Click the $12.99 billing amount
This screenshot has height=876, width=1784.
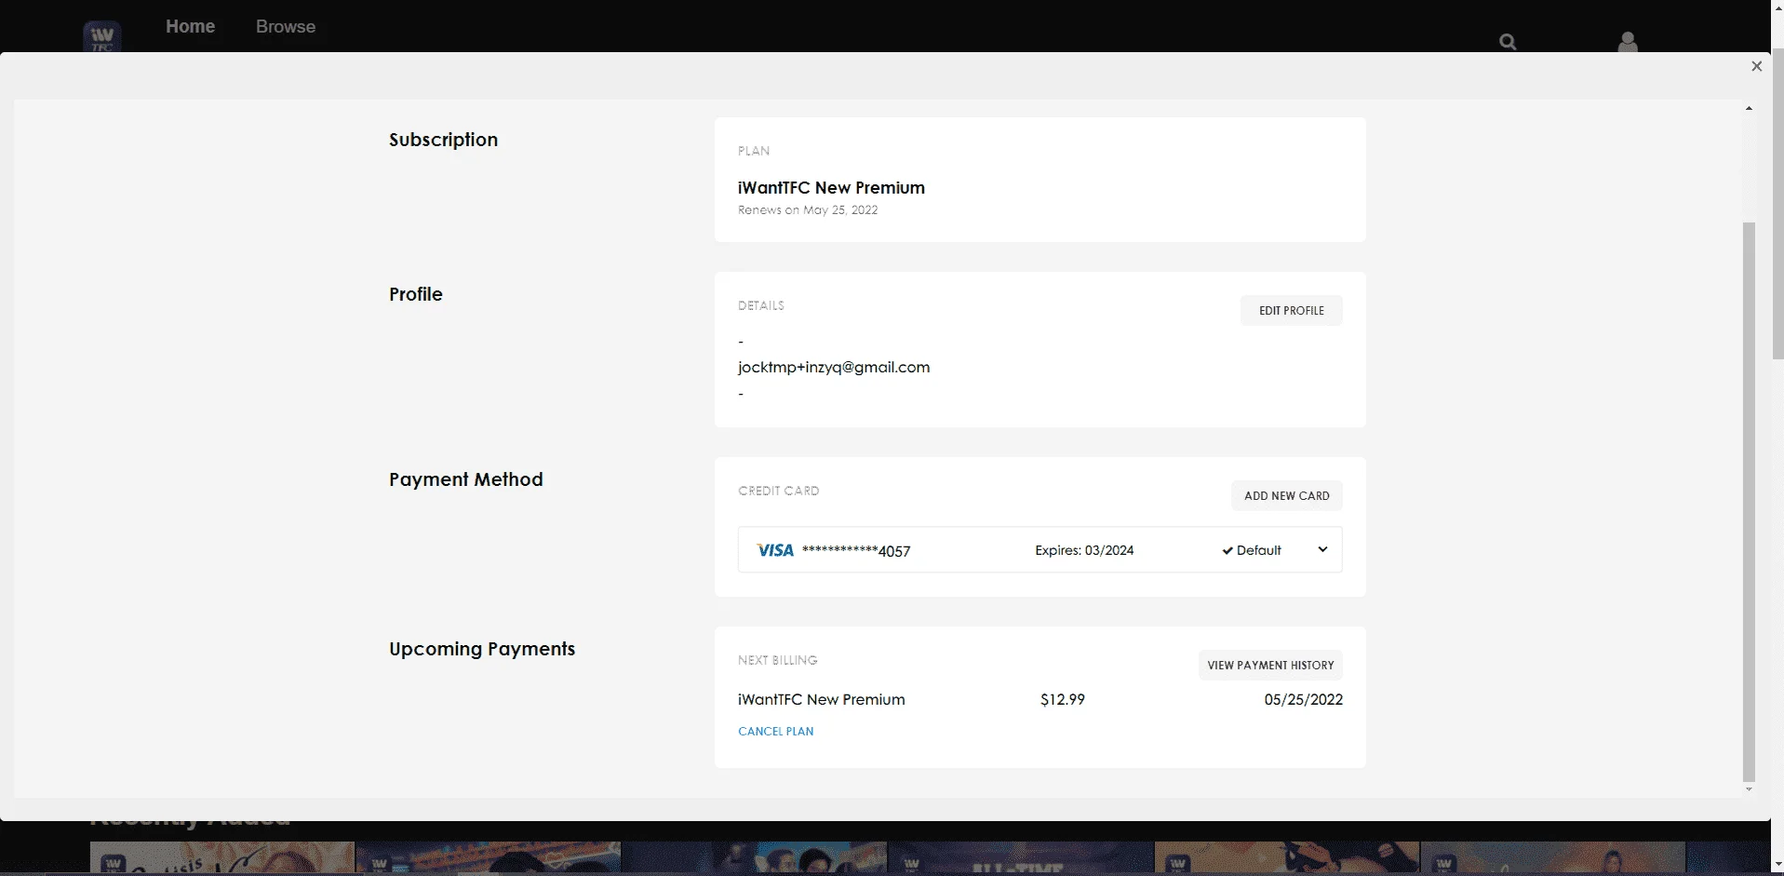coord(1063,699)
